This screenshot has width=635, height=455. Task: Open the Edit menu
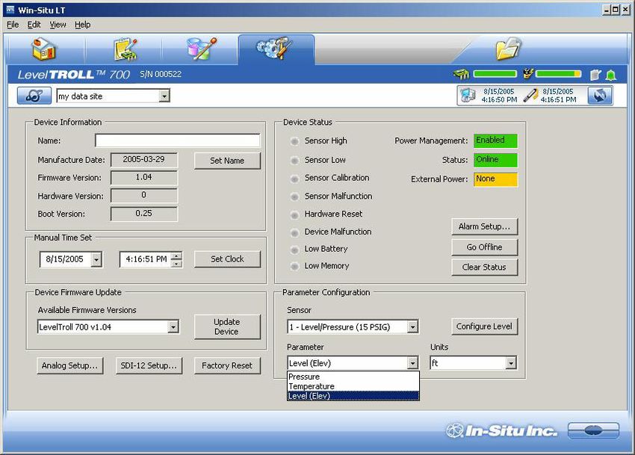[x=34, y=25]
